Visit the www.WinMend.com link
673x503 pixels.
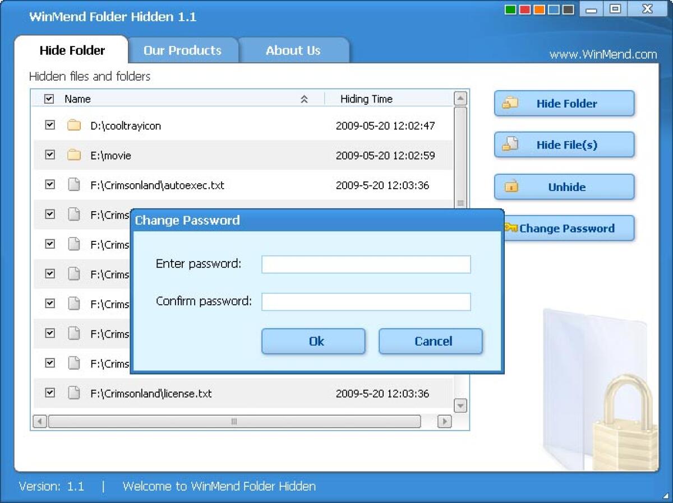coord(603,54)
